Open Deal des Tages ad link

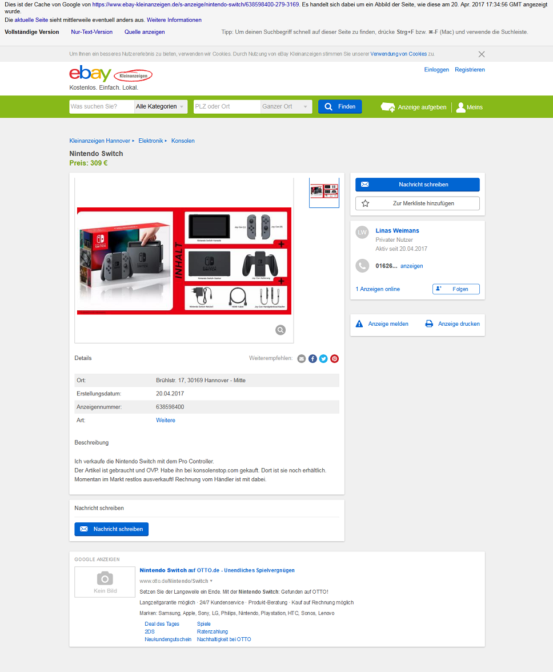pos(162,624)
